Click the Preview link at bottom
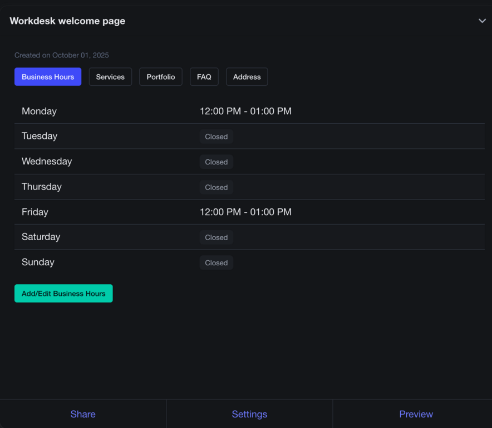Screen dimensions: 492x428 [x=416, y=414]
